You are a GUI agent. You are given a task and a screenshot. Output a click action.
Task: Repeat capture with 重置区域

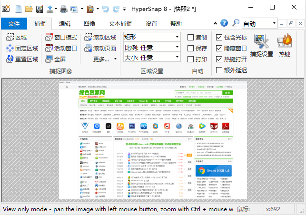click(22, 59)
